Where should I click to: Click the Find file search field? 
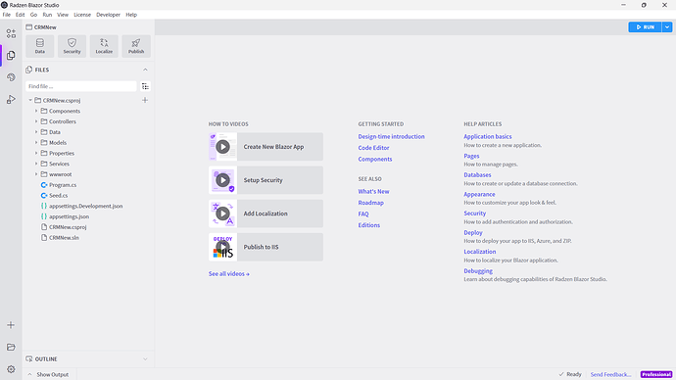pos(81,86)
